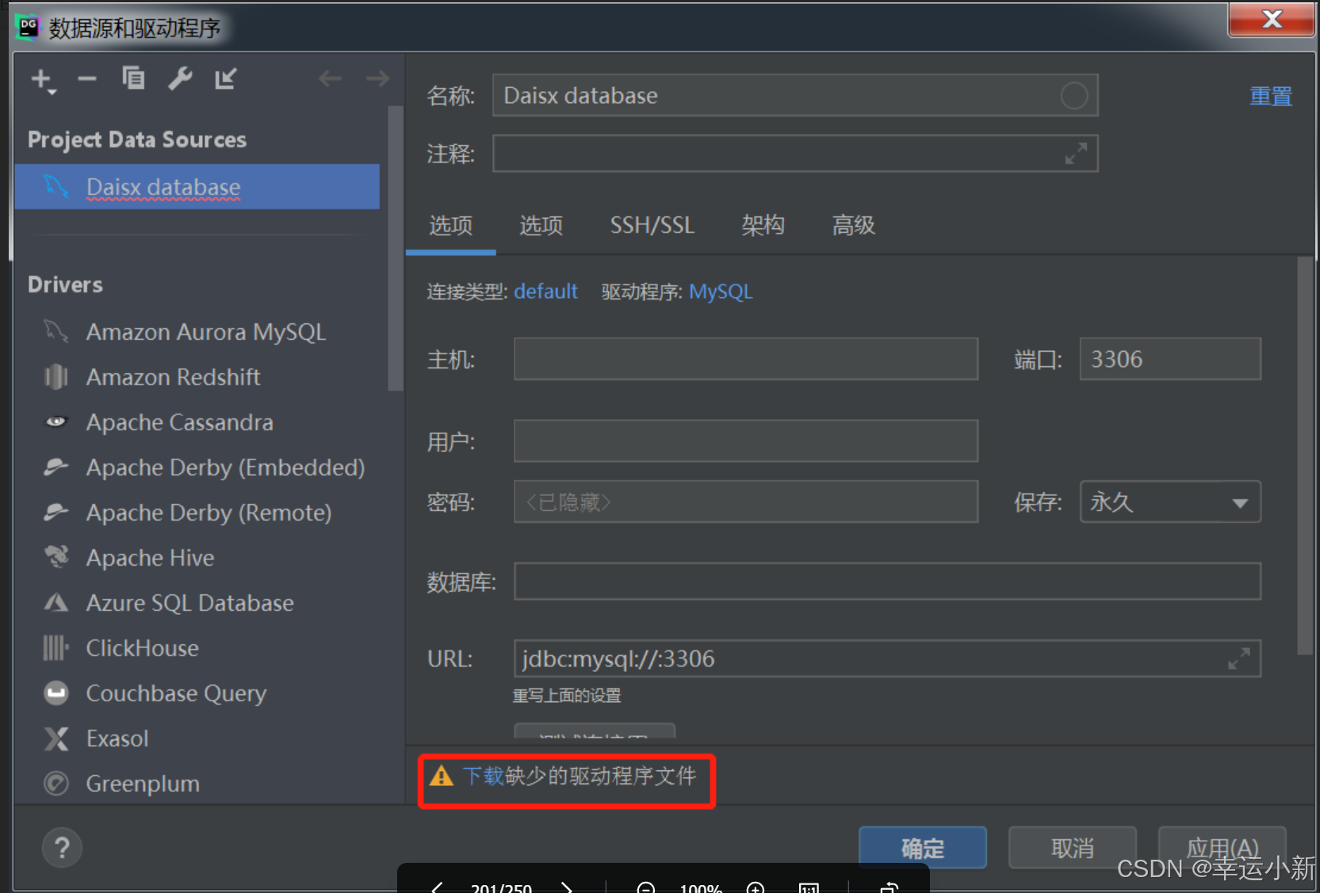
Task: Switch to the active 选项 tab
Action: coord(451,226)
